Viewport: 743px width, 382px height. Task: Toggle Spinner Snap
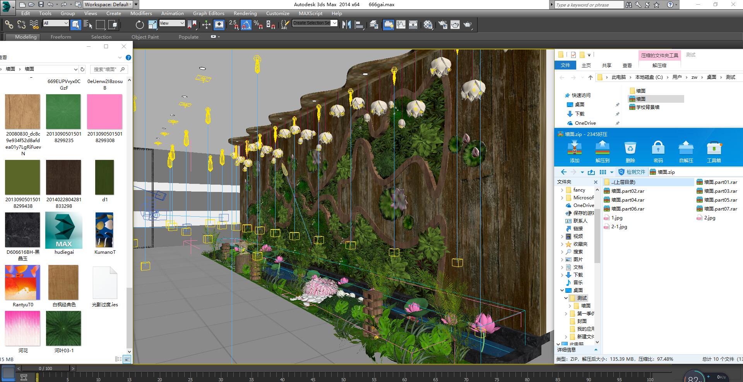271,25
